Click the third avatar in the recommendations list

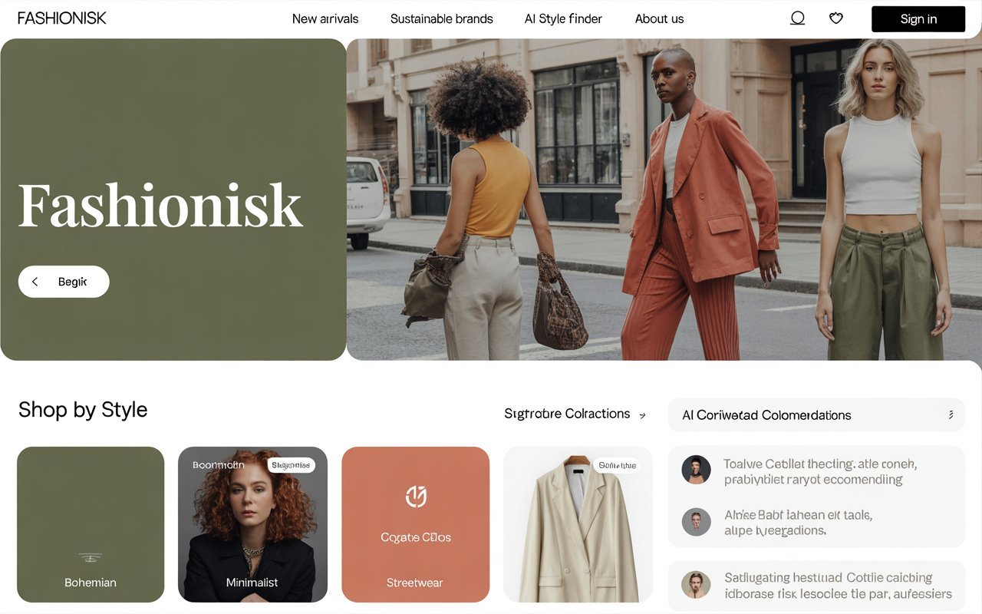[696, 585]
